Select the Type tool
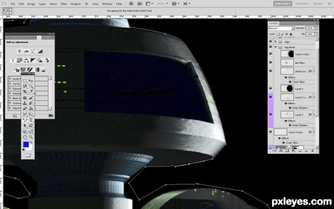 [31, 120]
